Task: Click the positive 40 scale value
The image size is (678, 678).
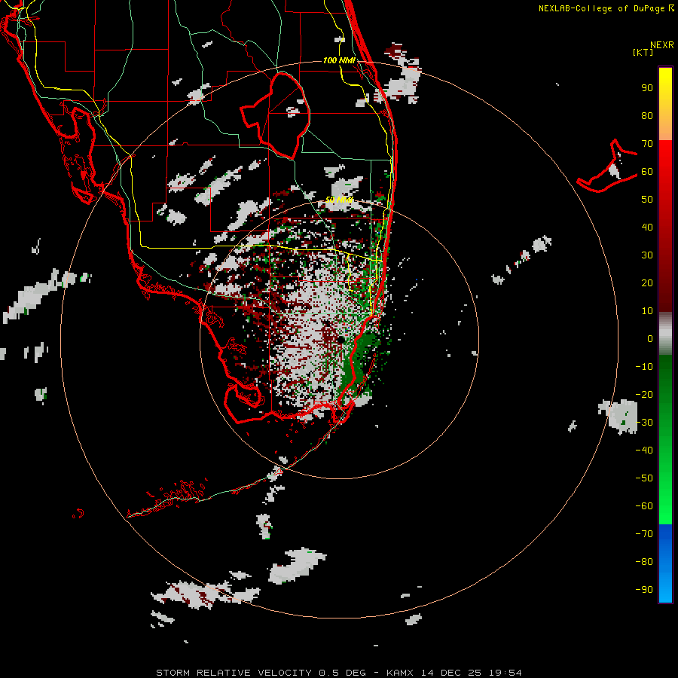Action: [x=647, y=228]
